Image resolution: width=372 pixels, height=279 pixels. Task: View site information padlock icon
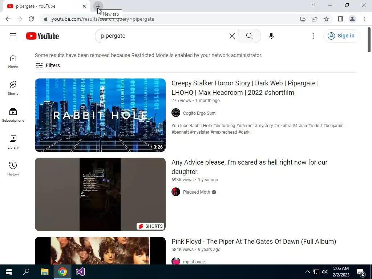pos(46,19)
